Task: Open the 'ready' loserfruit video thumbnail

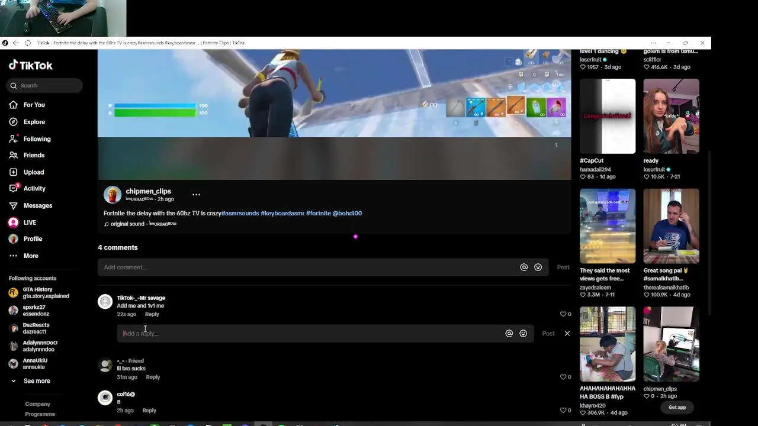Action: [x=671, y=116]
